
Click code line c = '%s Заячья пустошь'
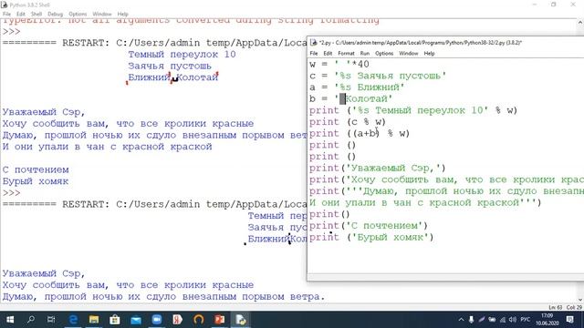coord(378,76)
